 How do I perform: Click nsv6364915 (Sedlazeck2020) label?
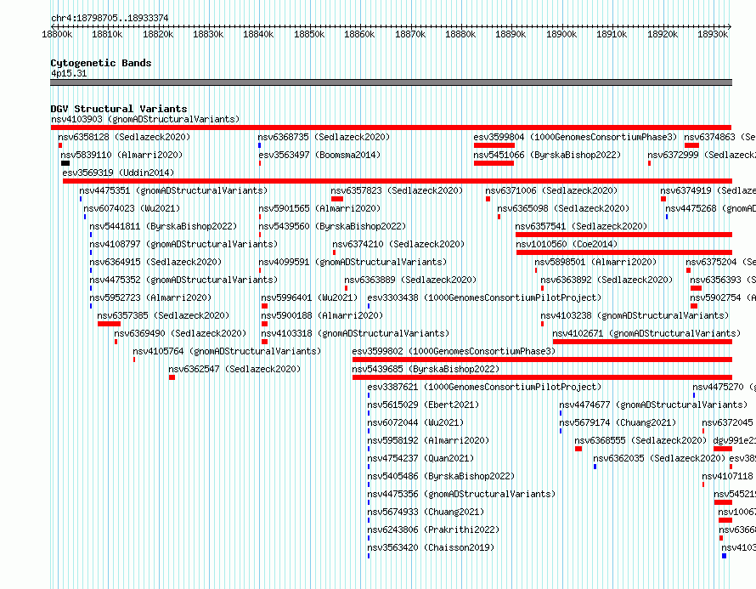tap(155, 262)
